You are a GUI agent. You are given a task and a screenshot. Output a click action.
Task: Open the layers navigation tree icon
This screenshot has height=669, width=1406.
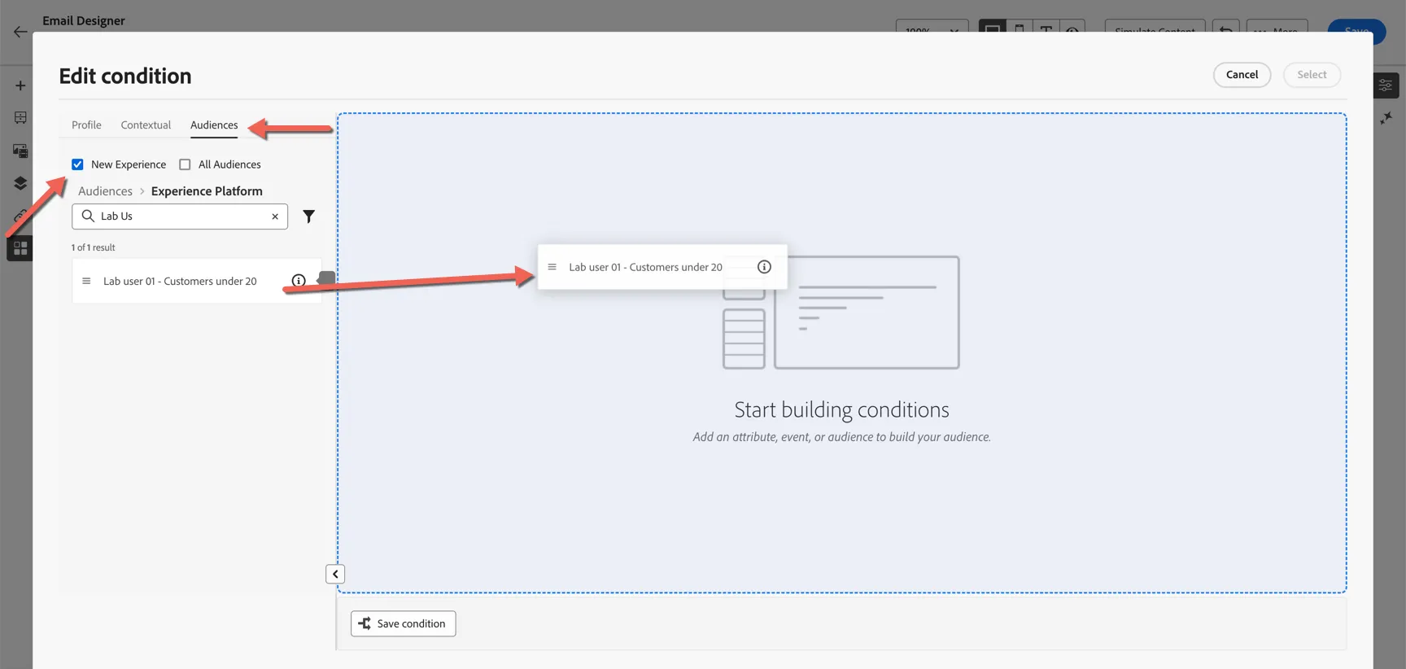[x=20, y=183]
